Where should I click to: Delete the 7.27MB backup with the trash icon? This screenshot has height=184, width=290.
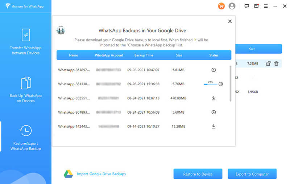pos(276,64)
